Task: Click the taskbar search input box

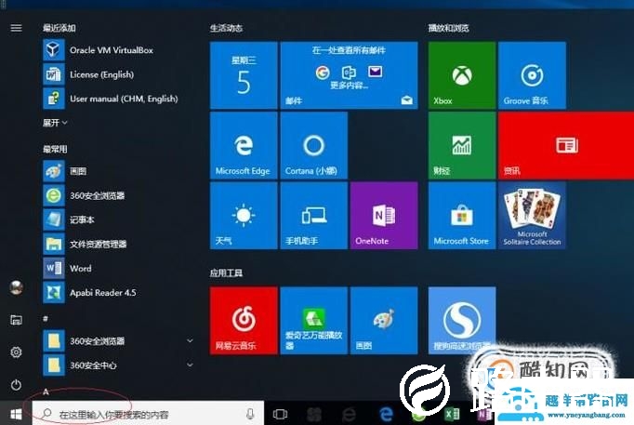Action: pos(139,413)
